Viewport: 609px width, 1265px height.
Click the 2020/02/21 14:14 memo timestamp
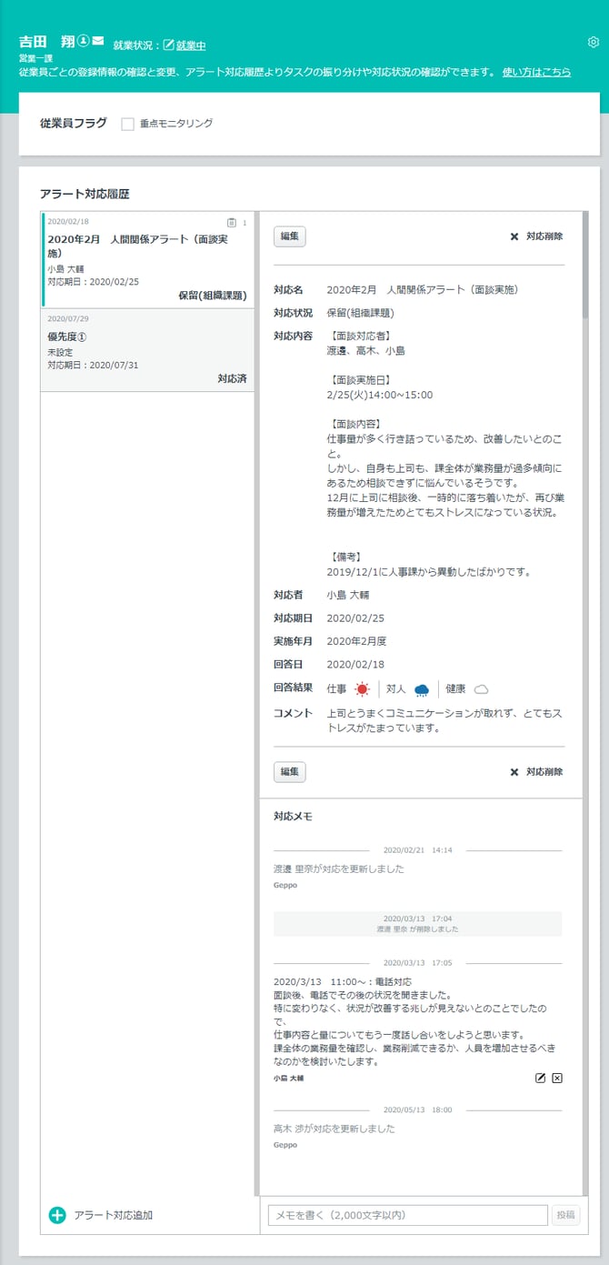coord(417,849)
